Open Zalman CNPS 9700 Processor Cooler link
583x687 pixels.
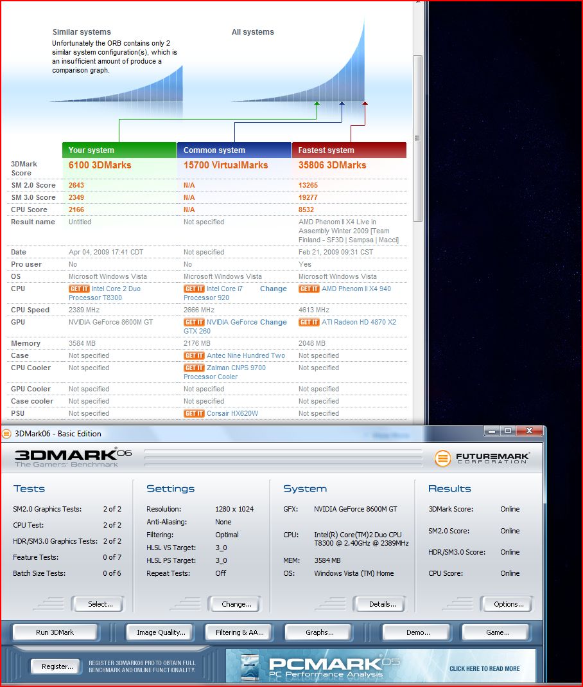(x=225, y=372)
